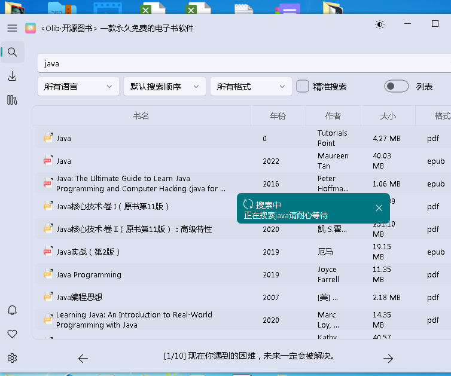Image resolution: width=451 pixels, height=376 pixels.
Task: Sort by 年份 column header
Action: [x=278, y=116]
